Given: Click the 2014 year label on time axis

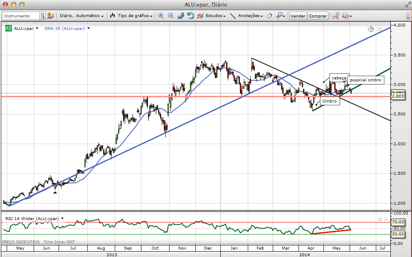Looking at the screenshot, I should (305, 255).
